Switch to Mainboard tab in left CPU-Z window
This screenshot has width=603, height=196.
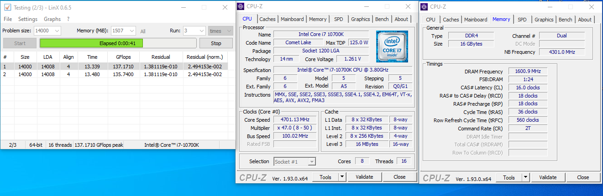tap(292, 19)
